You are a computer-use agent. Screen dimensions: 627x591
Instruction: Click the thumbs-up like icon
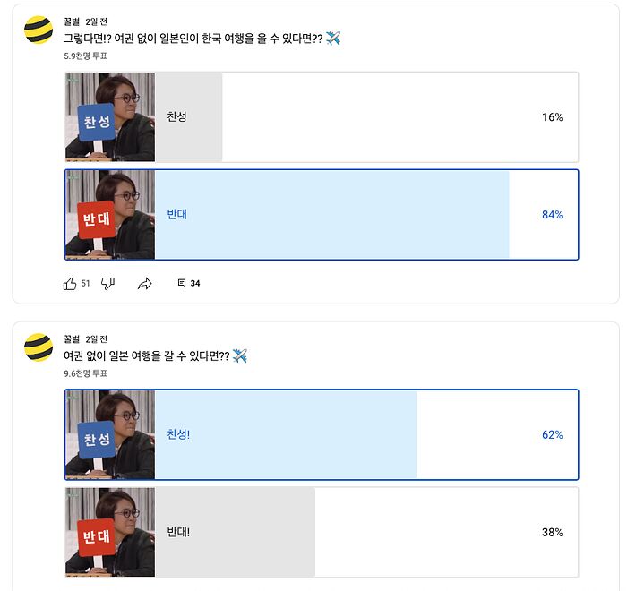click(70, 284)
